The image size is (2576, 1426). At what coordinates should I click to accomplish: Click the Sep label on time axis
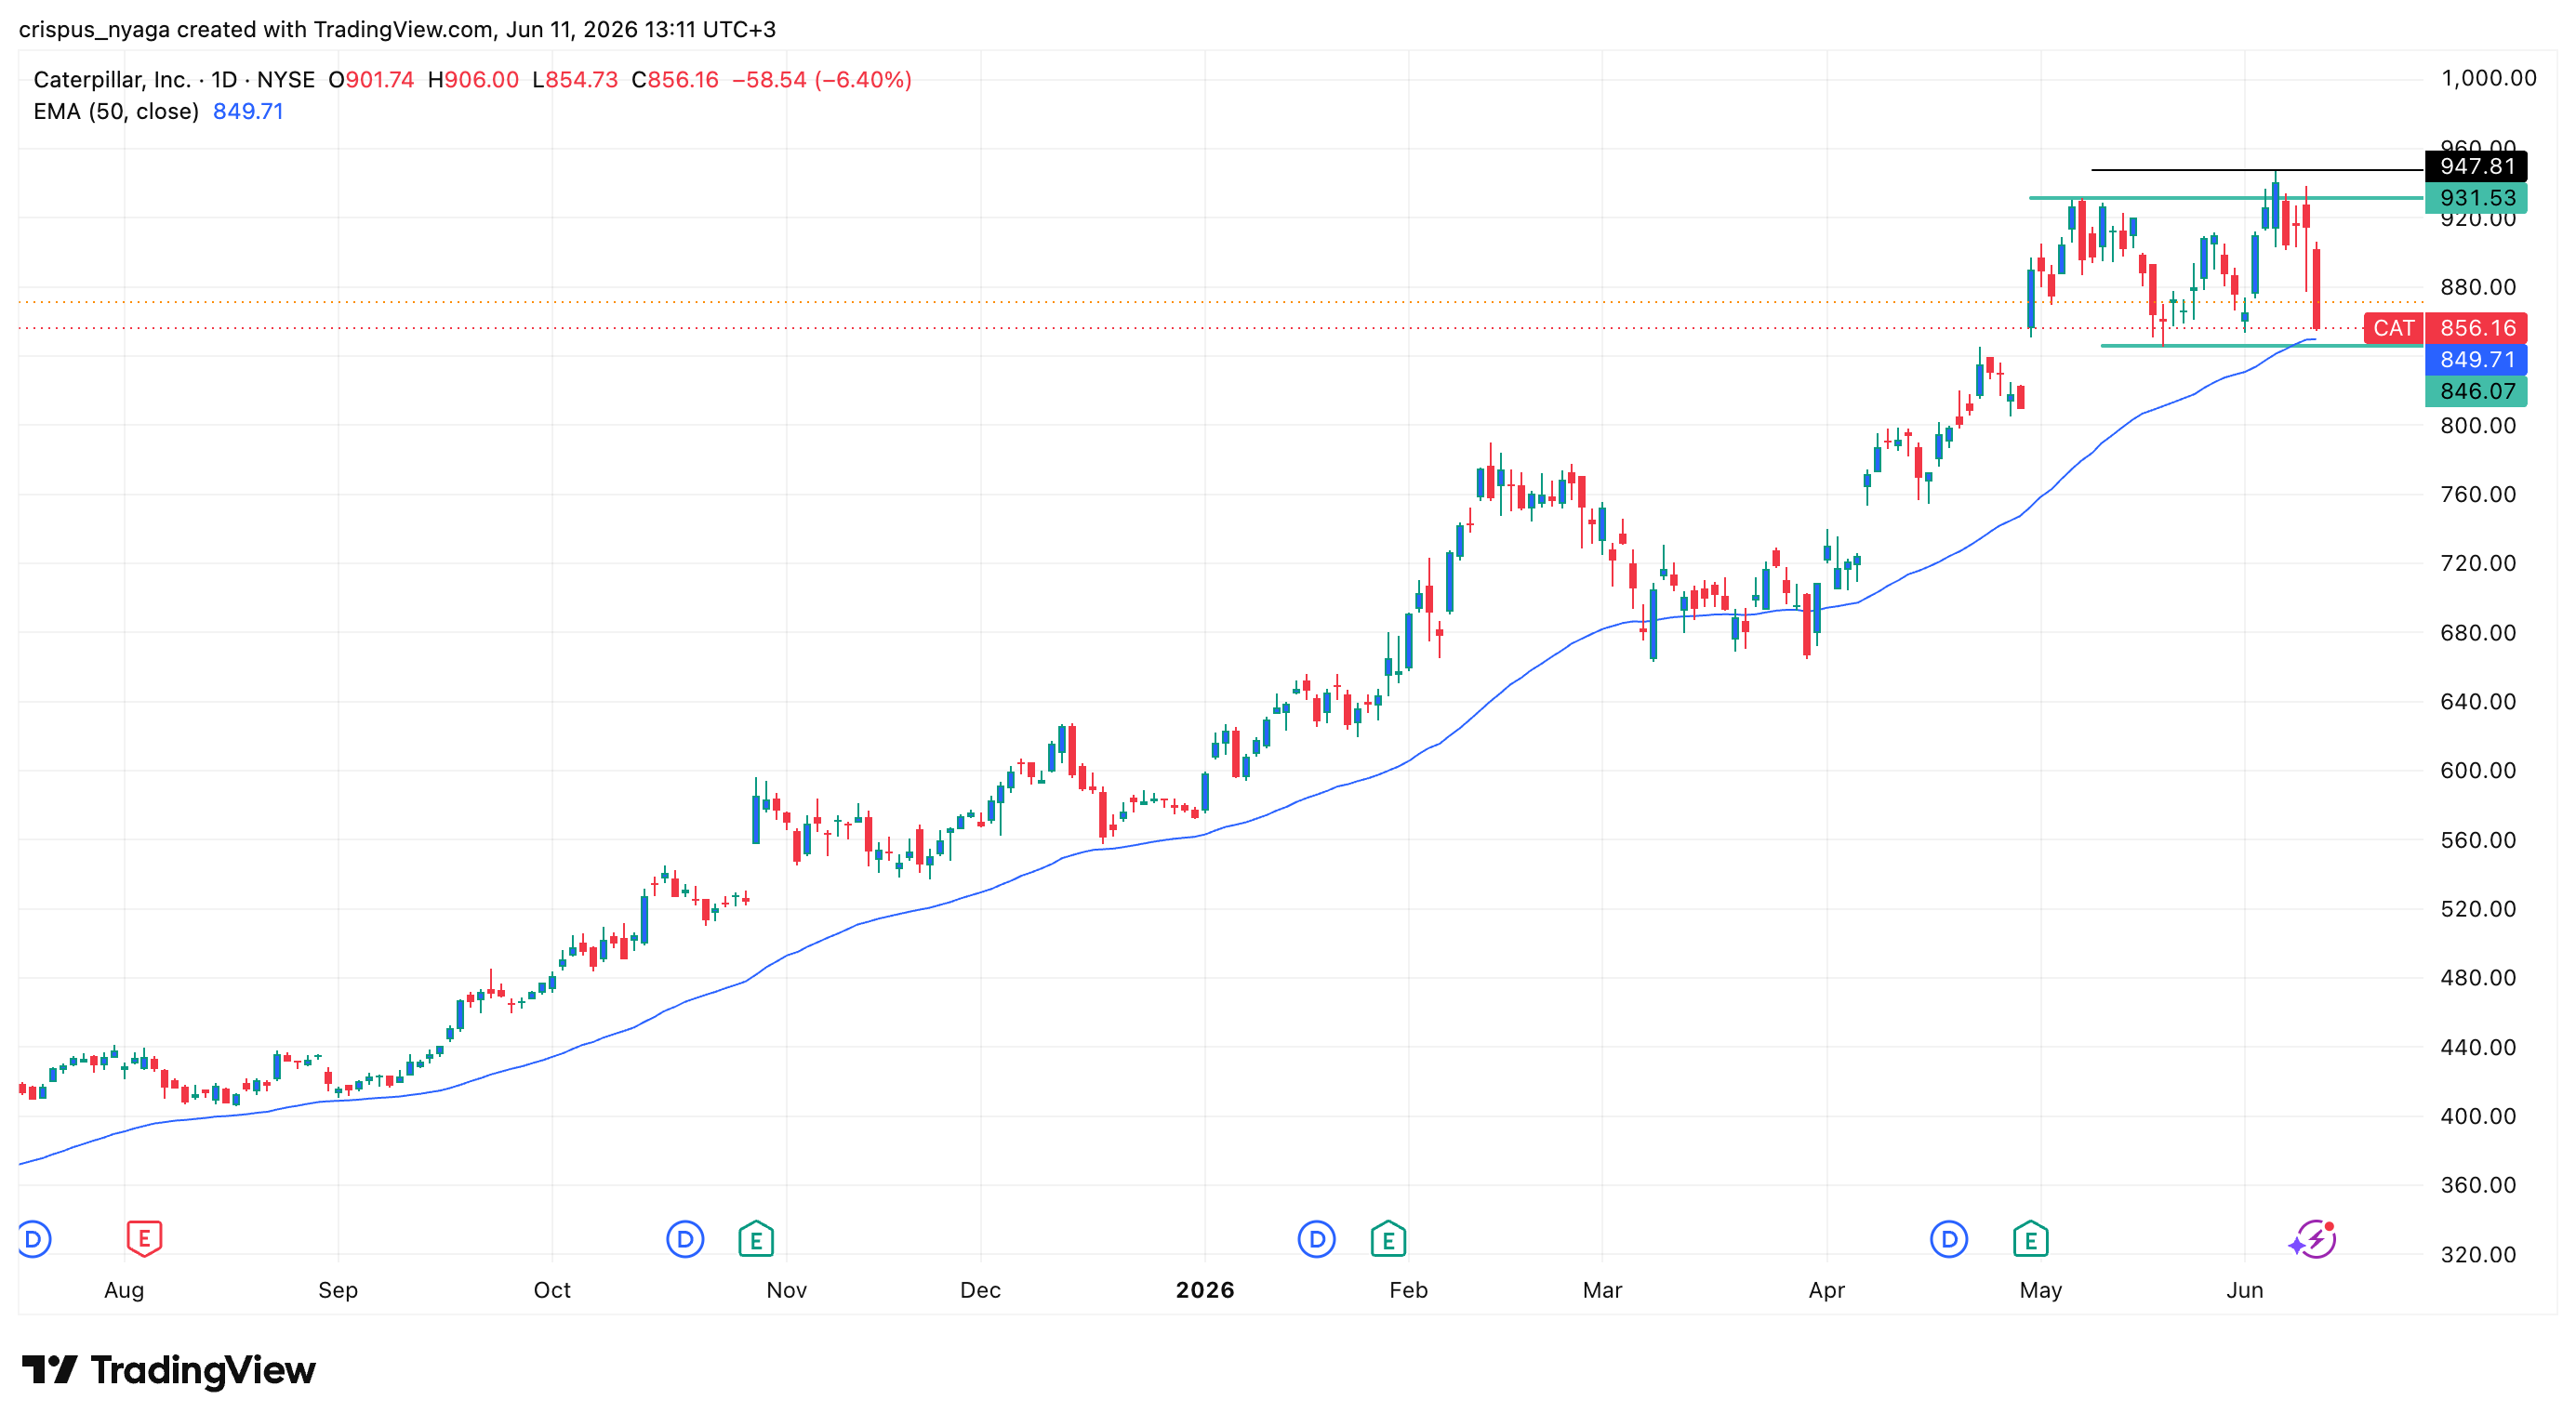point(338,1290)
